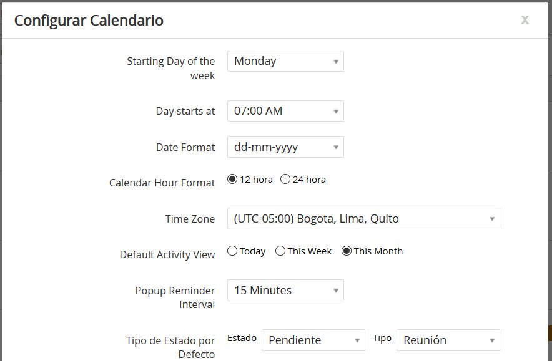The height and width of the screenshot is (361, 552).
Task: Open the Estado dropdown showing Pendiente
Action: tap(313, 340)
